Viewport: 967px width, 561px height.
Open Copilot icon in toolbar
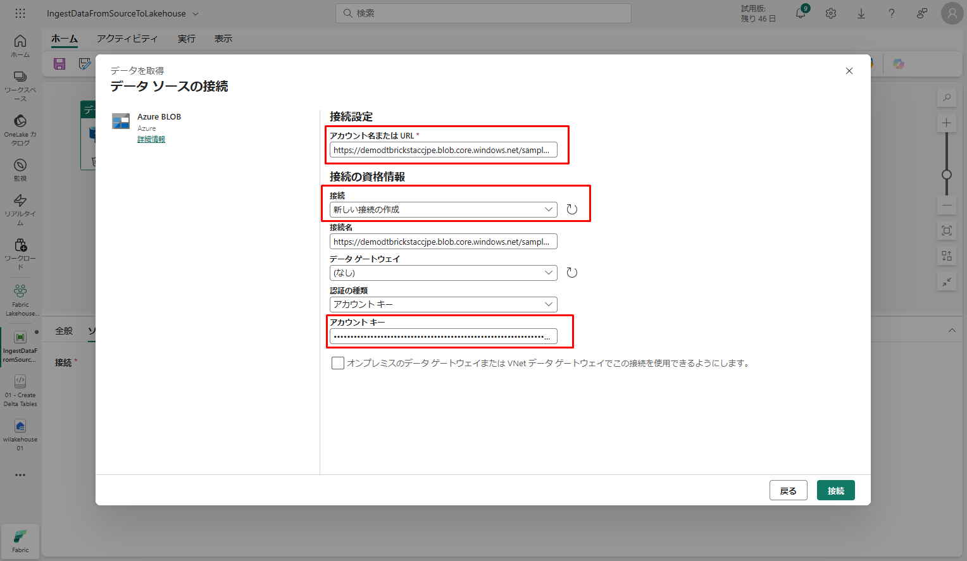click(x=899, y=64)
